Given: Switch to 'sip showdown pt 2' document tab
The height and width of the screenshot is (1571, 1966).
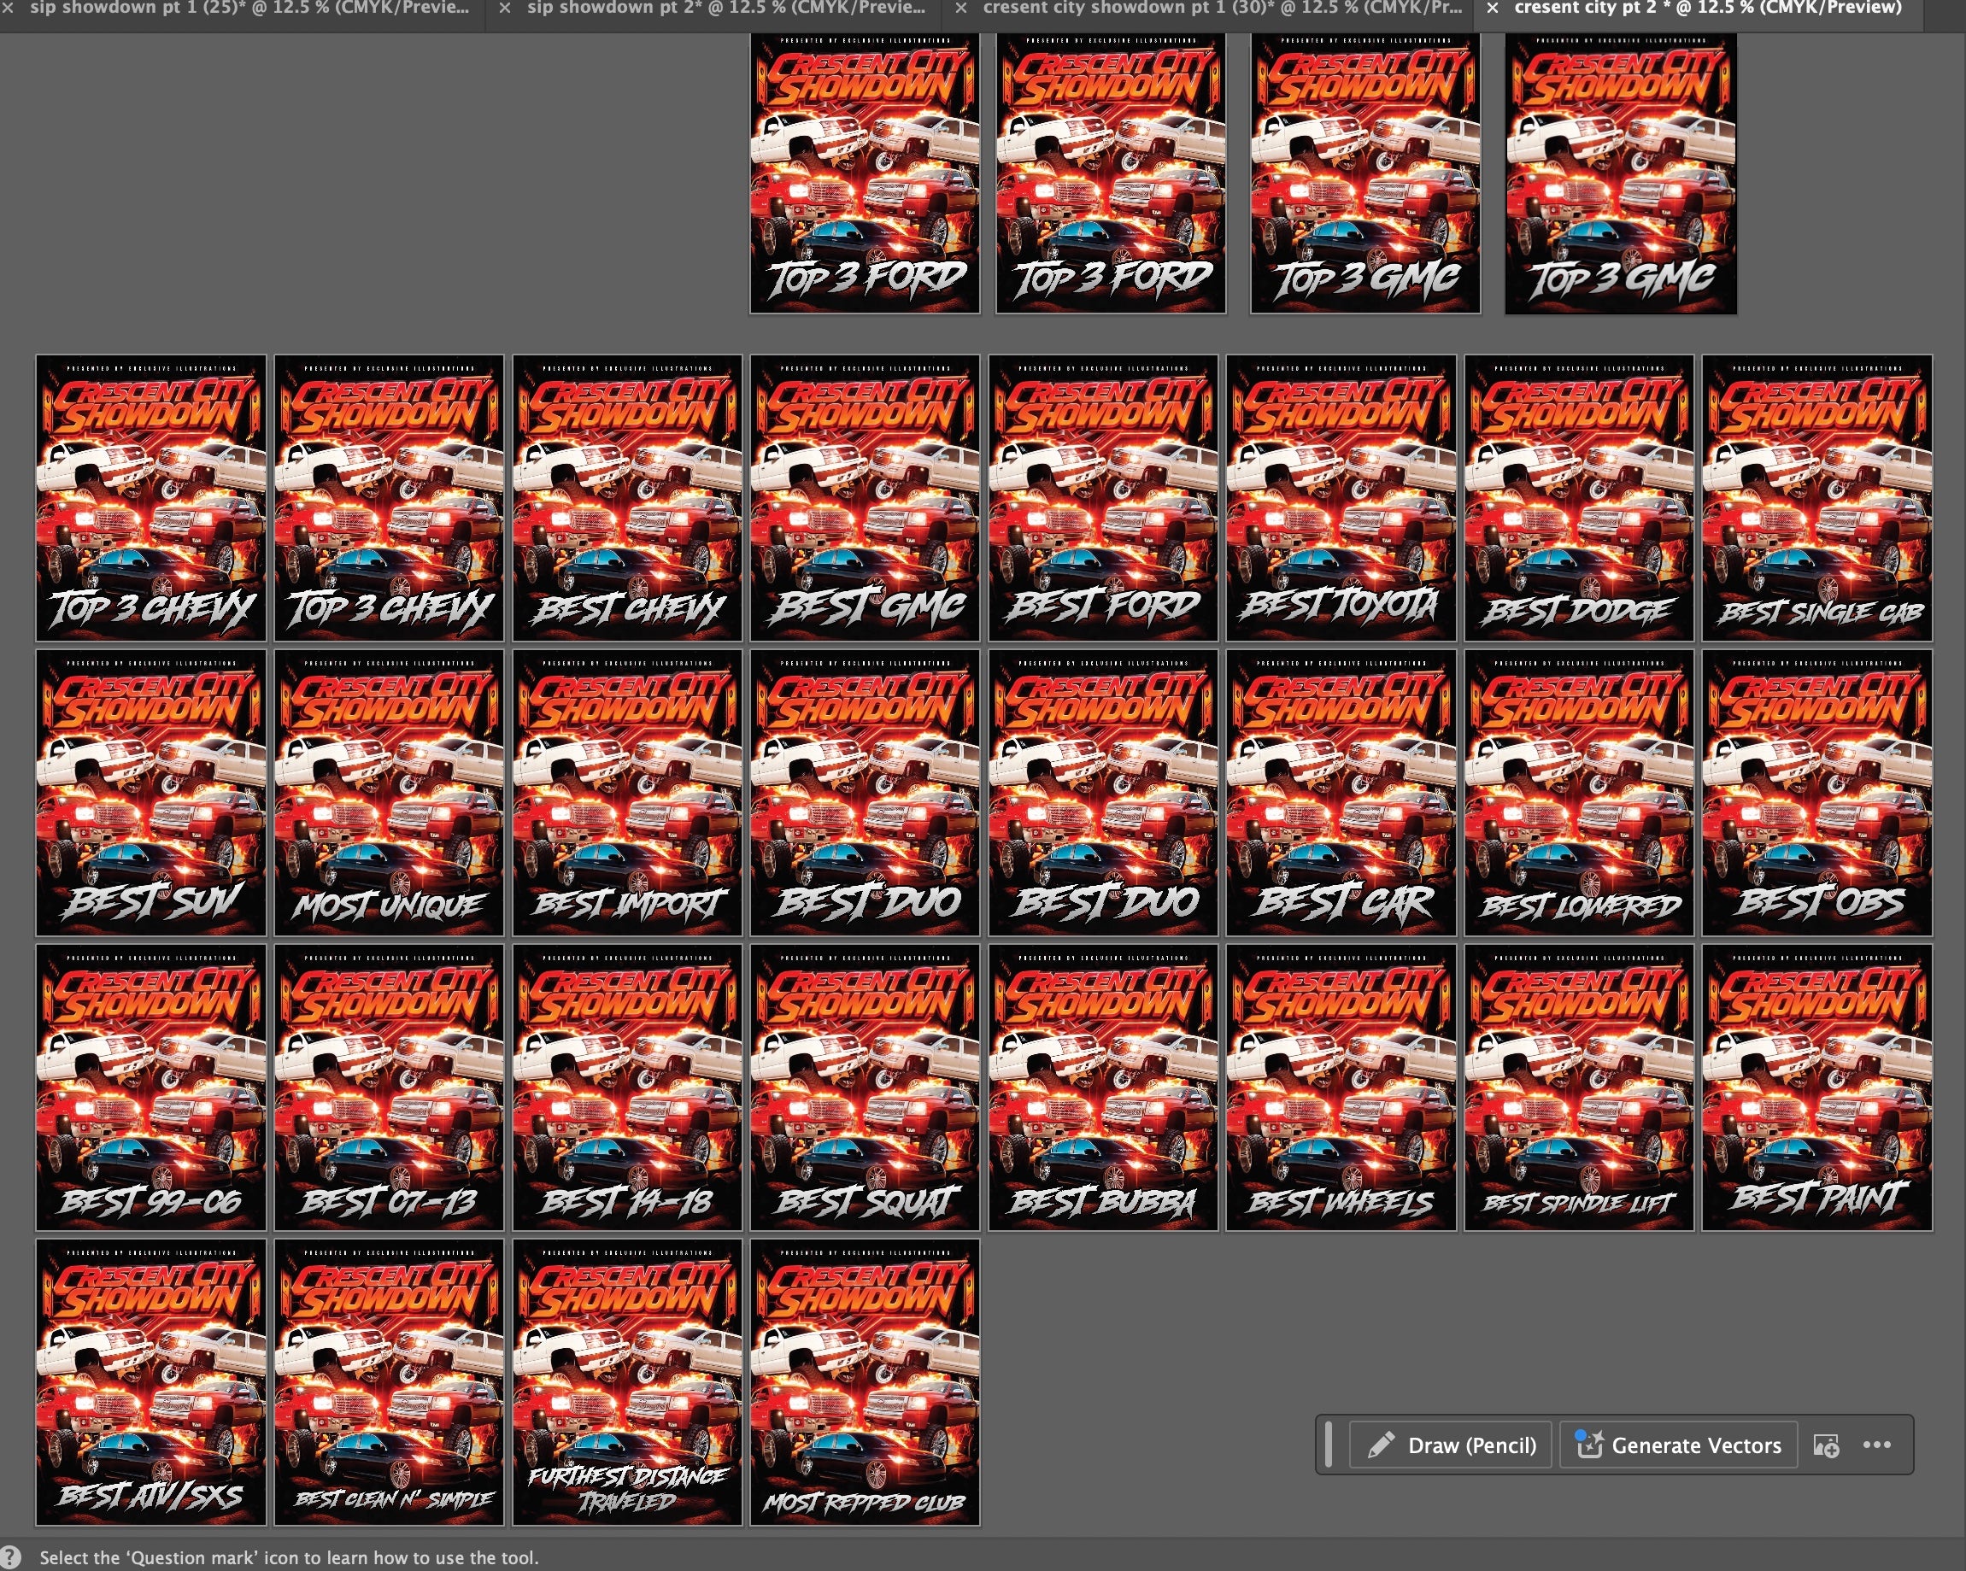Looking at the screenshot, I should pyautogui.click(x=725, y=9).
